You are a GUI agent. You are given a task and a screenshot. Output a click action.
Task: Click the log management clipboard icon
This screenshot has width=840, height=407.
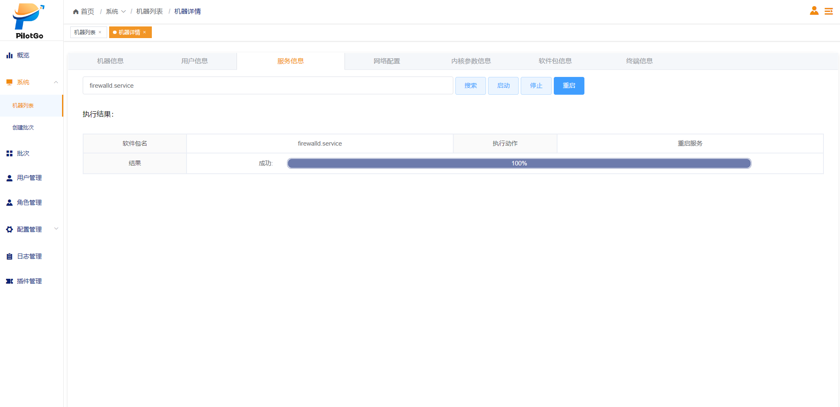tap(10, 256)
